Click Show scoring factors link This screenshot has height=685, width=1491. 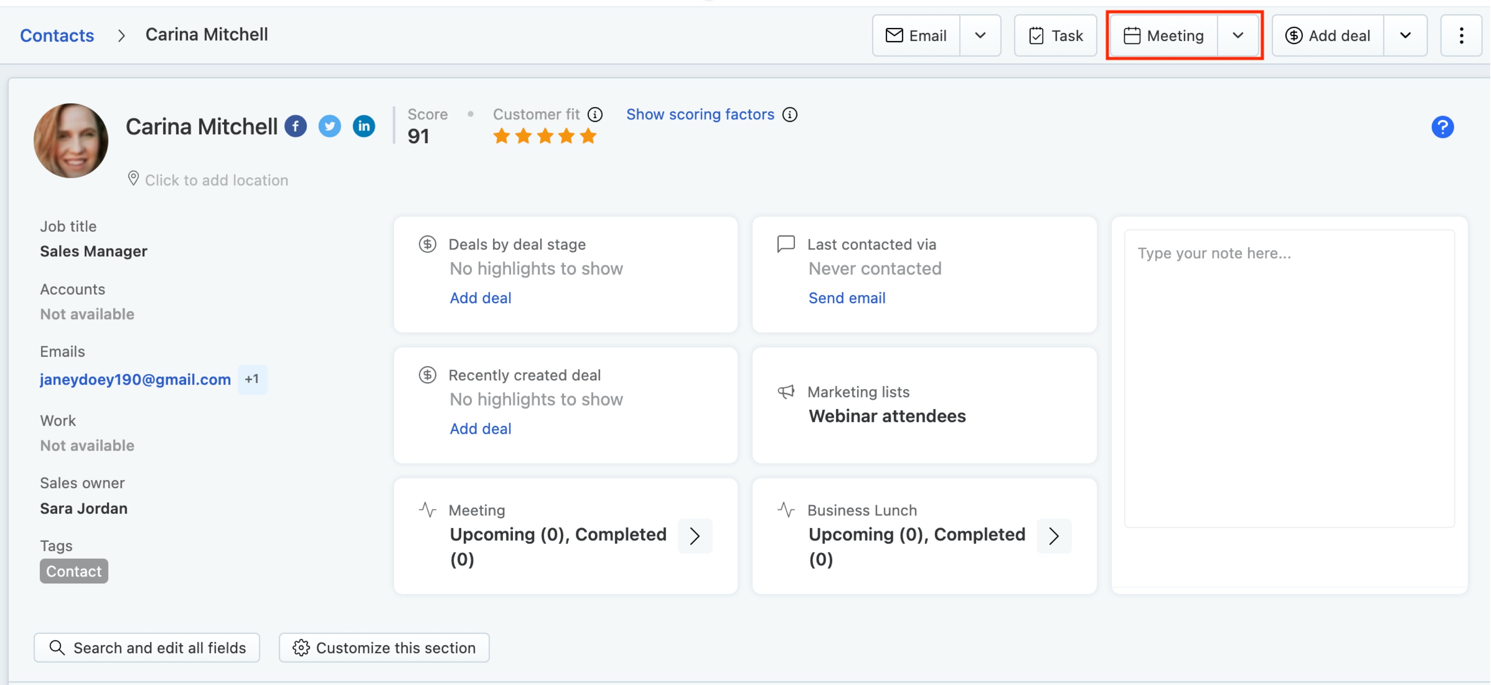700,114
